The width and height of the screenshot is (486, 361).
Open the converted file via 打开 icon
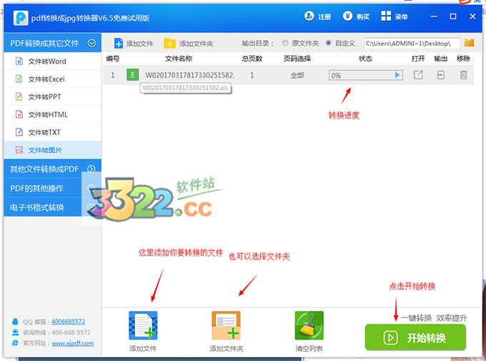coord(418,75)
